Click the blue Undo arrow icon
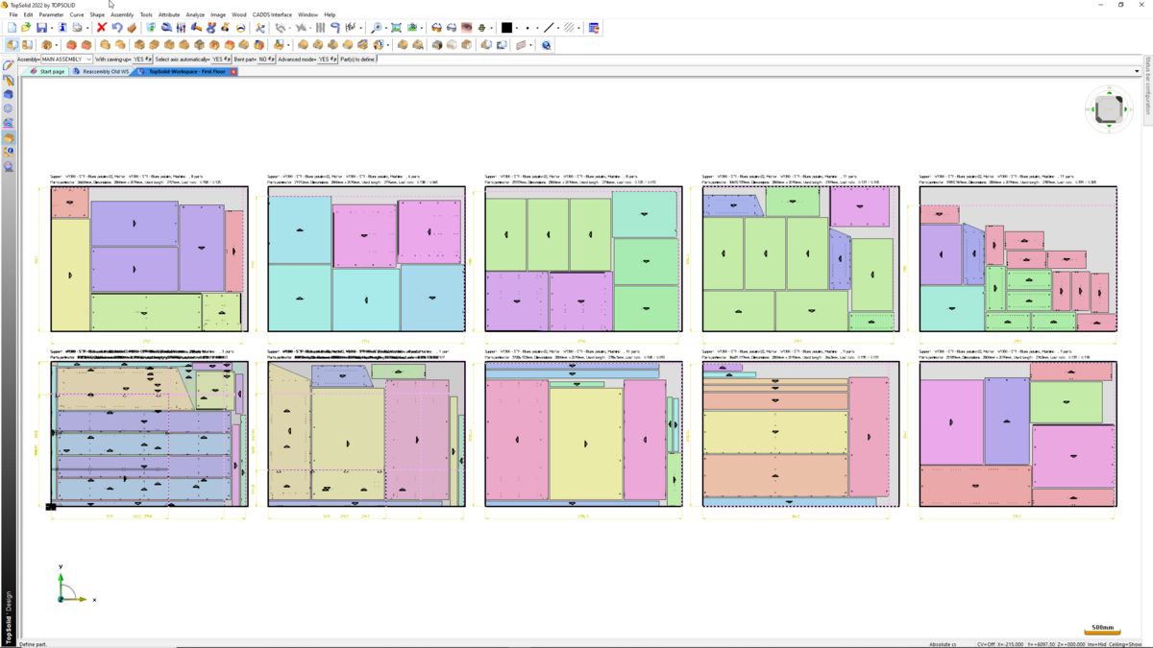Viewport: 1153px width, 648px height. [x=116, y=28]
